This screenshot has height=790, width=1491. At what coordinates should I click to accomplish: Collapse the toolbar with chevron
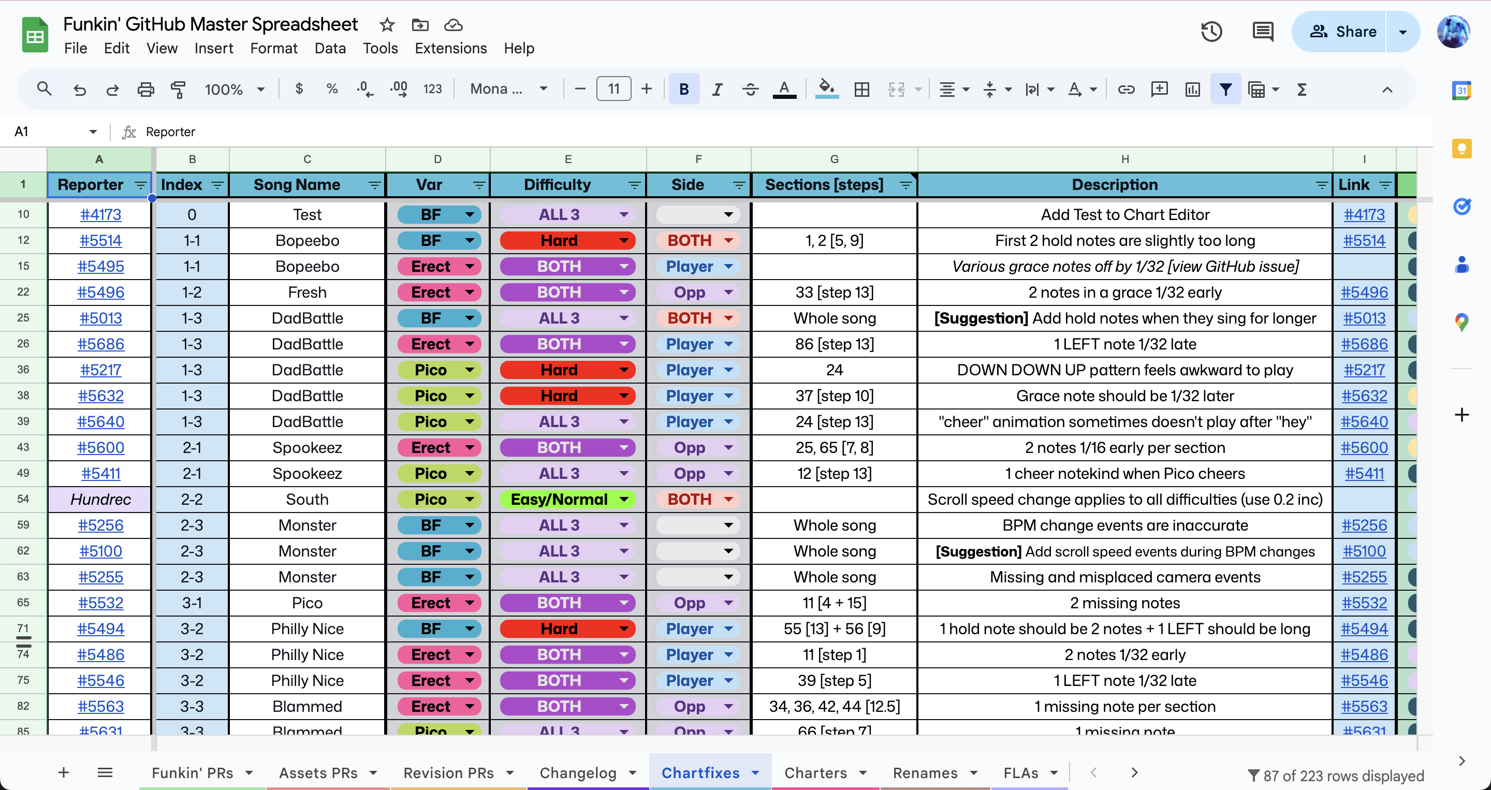coord(1387,89)
